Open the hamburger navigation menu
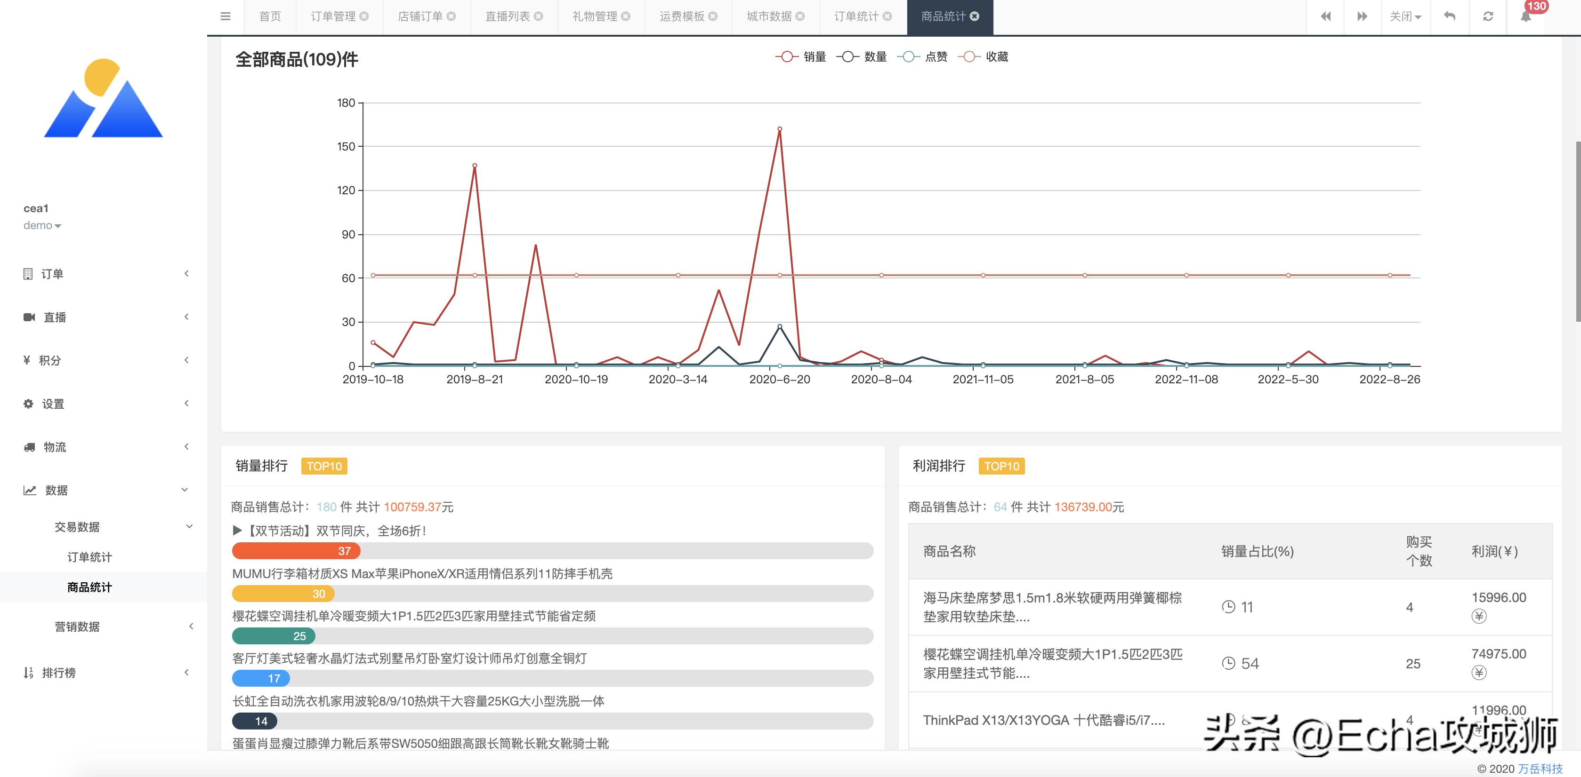The width and height of the screenshot is (1581, 777). pos(225,16)
